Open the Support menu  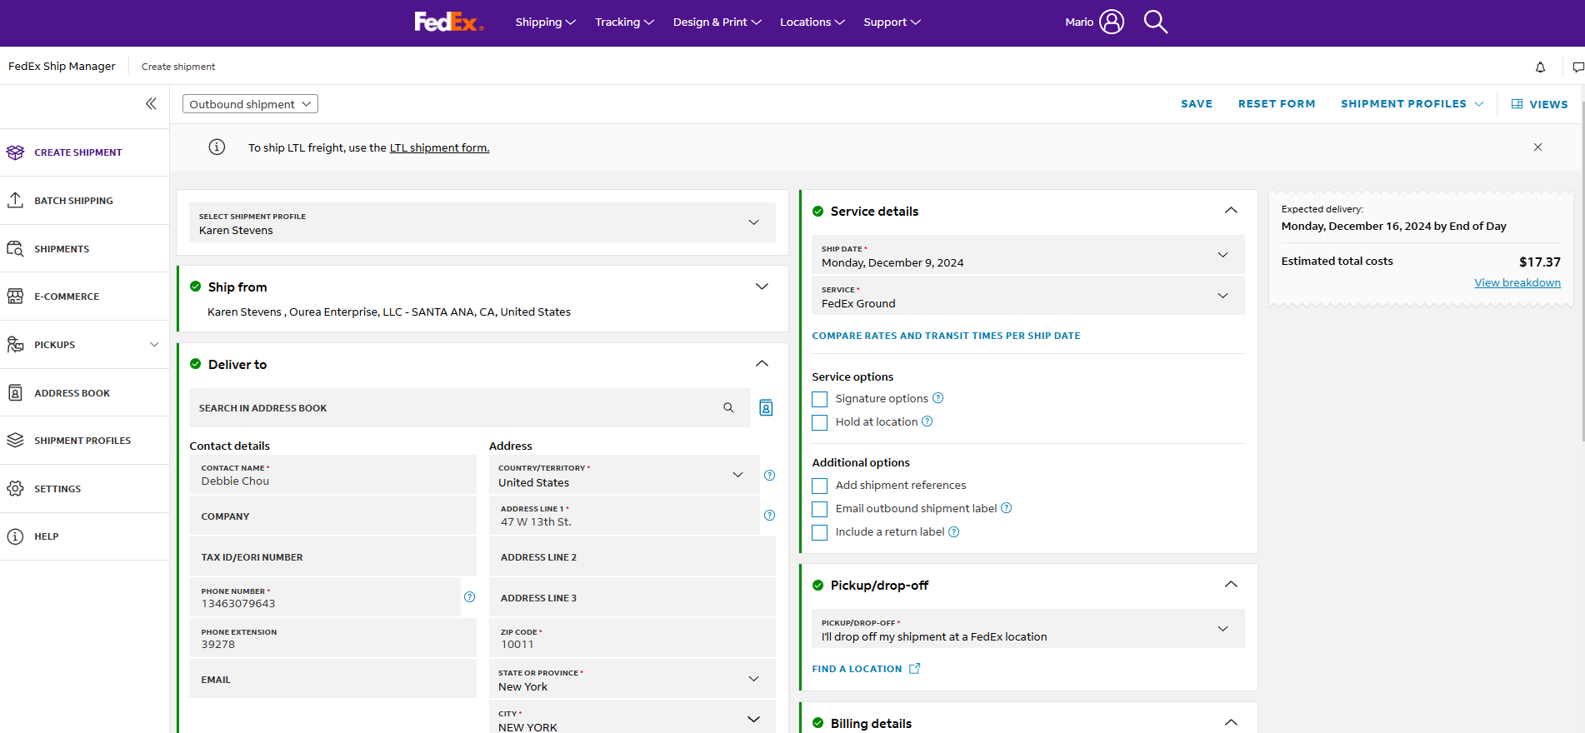(892, 22)
